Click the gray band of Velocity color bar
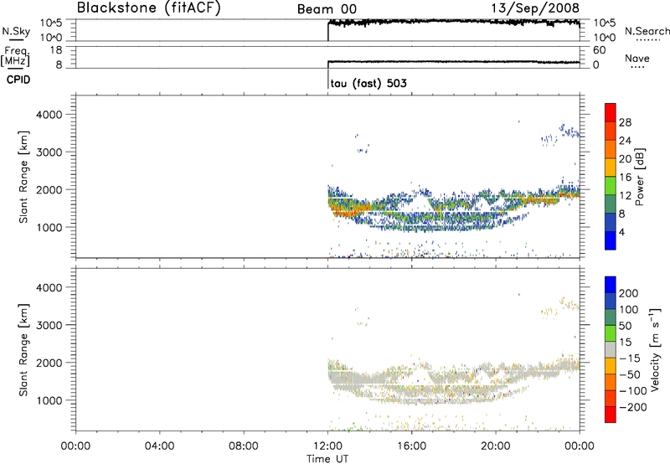The image size is (670, 464). click(x=611, y=349)
